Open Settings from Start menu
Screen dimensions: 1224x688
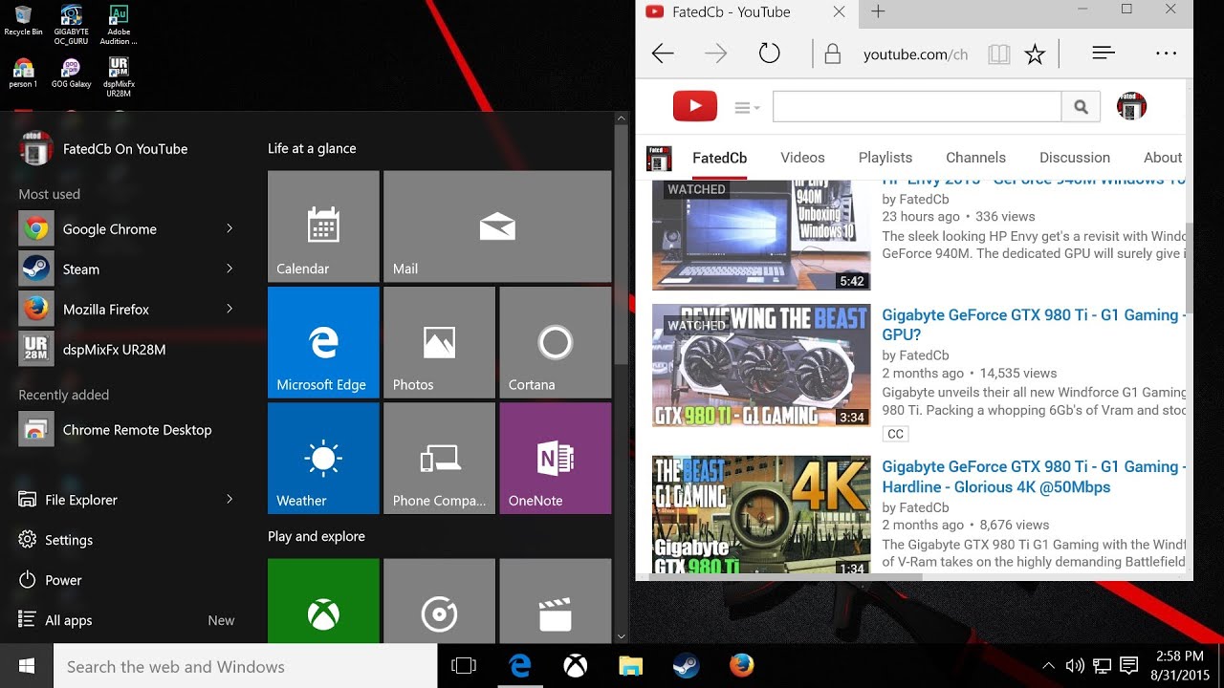(x=69, y=540)
